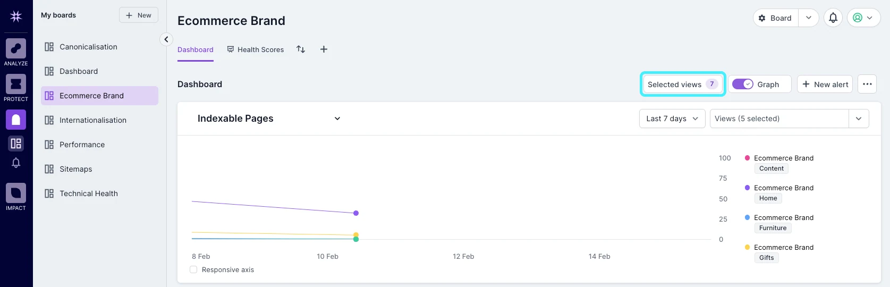The height and width of the screenshot is (287, 890).
Task: Click the yellow data point on graph
Action: pyautogui.click(x=356, y=234)
